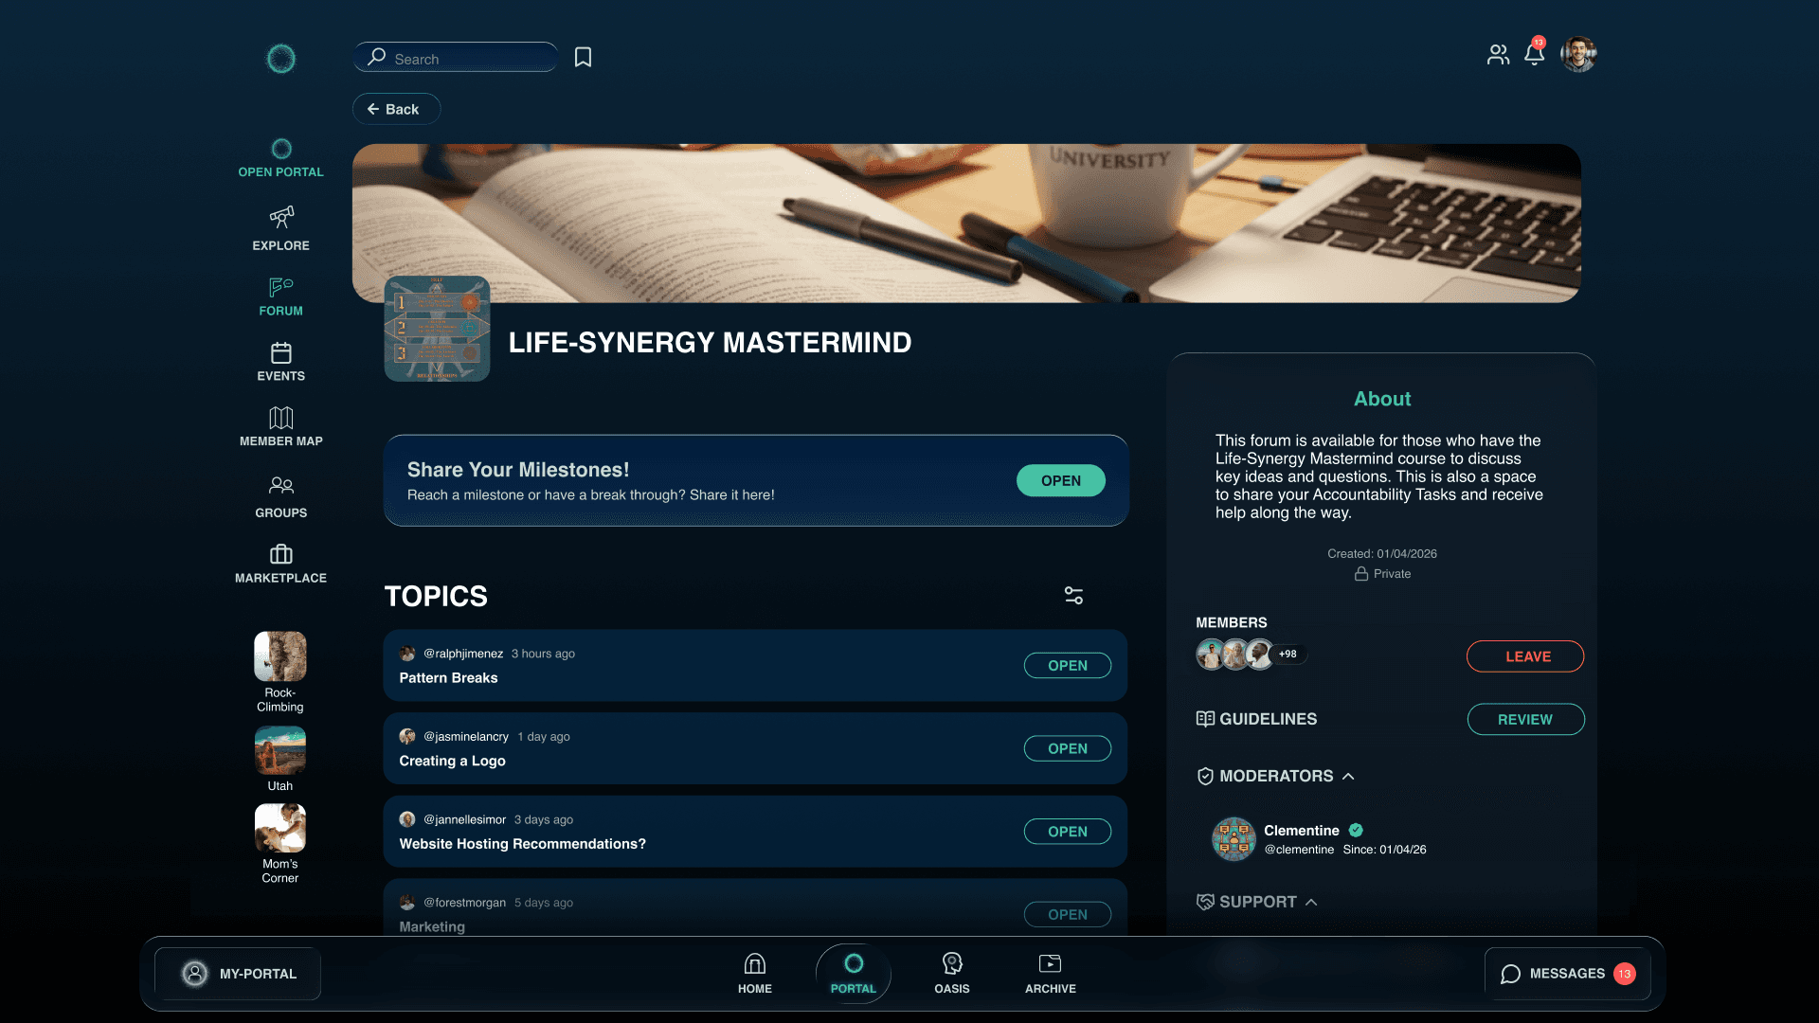
Task: Open the friends icon in header
Action: [x=1498, y=55]
